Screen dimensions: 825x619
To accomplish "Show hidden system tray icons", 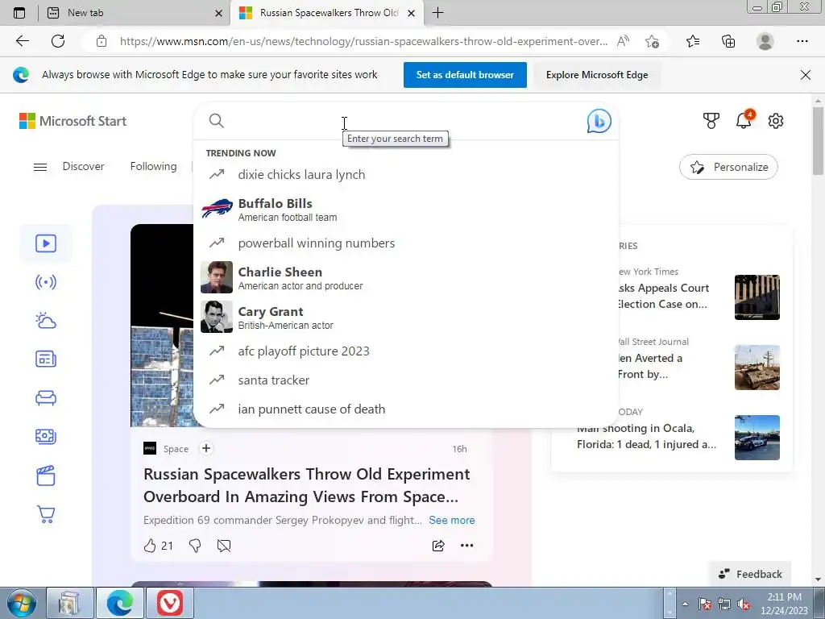I will coord(685,604).
